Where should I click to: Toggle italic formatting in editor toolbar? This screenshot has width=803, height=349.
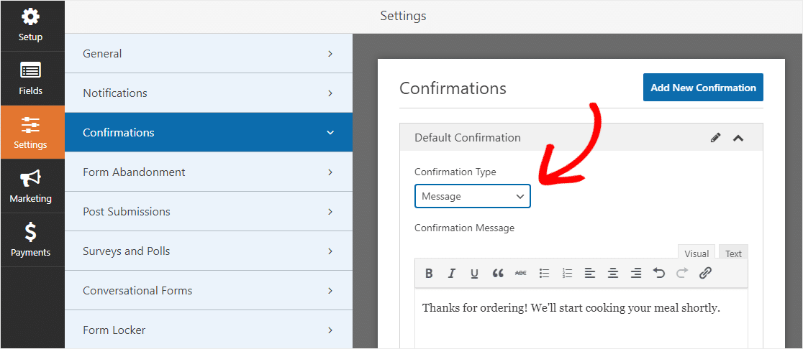pos(452,274)
